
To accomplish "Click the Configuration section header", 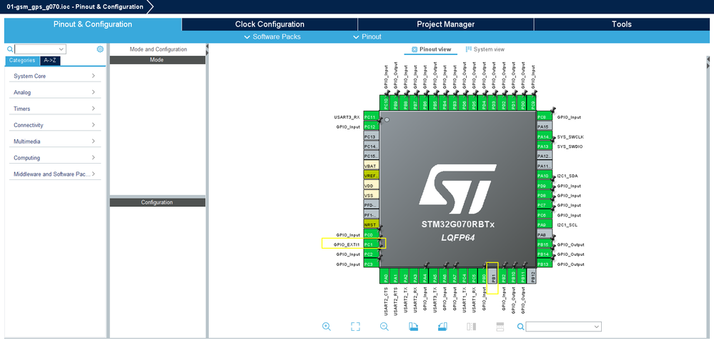I will click(x=157, y=202).
